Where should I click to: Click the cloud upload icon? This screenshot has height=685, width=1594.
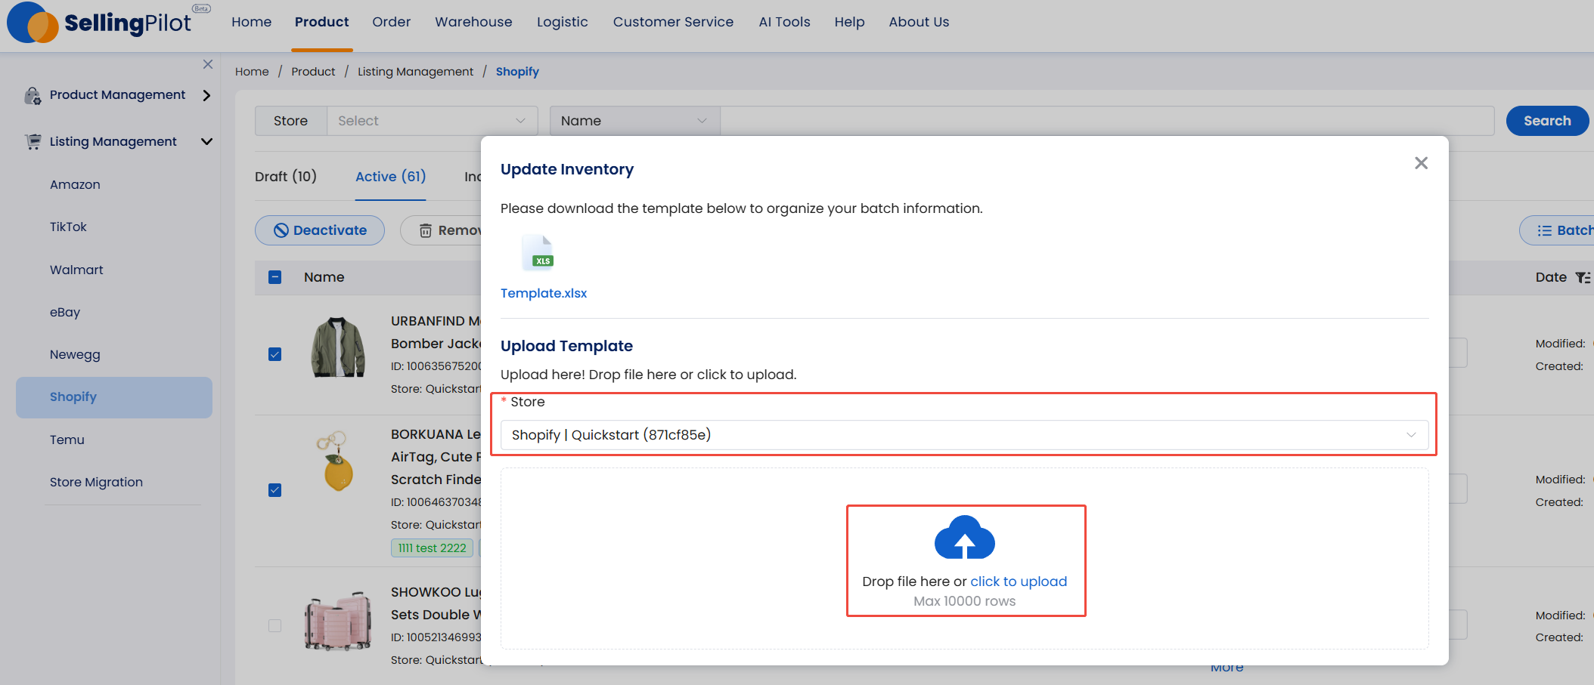[x=965, y=537]
